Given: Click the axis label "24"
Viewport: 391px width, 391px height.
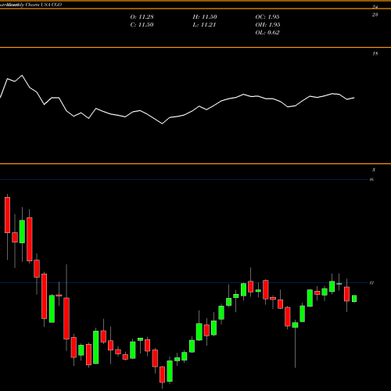Looking at the screenshot, I should pyautogui.click(x=375, y=7).
